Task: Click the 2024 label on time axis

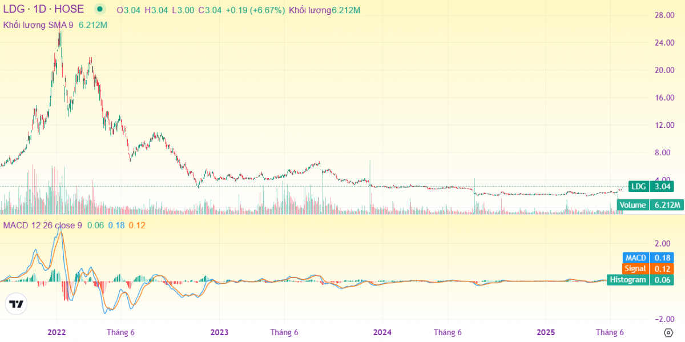Action: [382, 332]
